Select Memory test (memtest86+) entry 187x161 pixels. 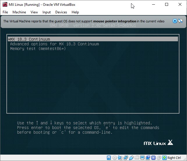[38, 49]
